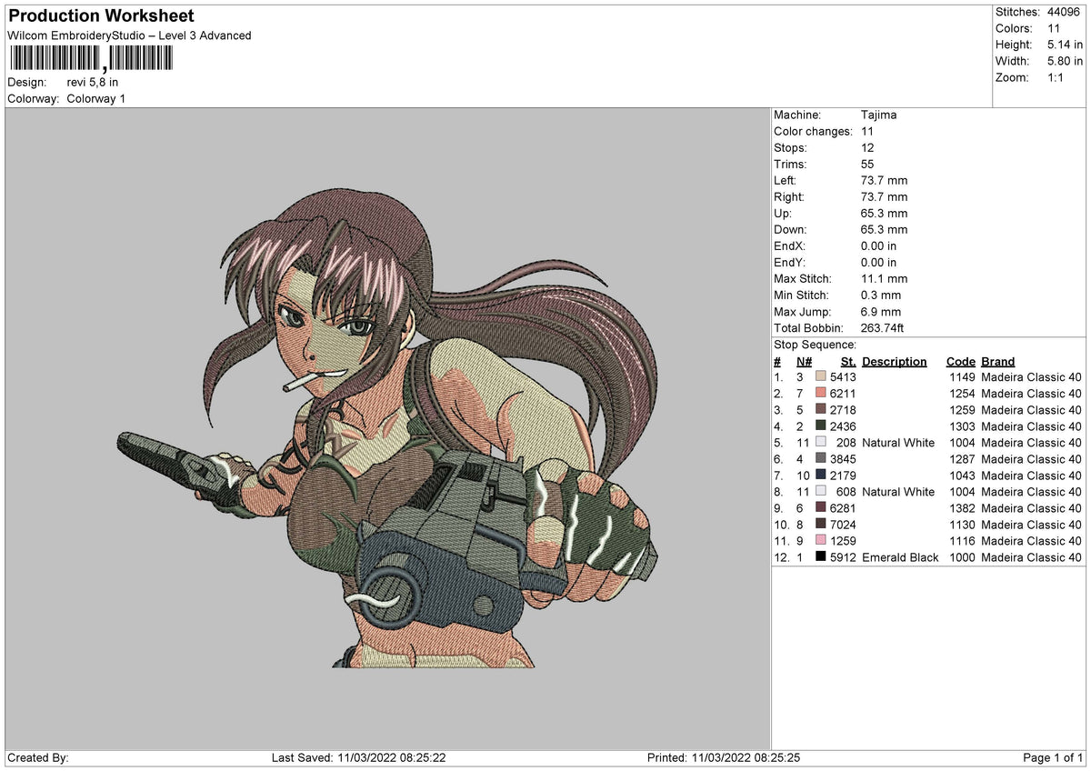Click the design name 'revi 5,8 in'
The image size is (1091, 771).
(93, 82)
